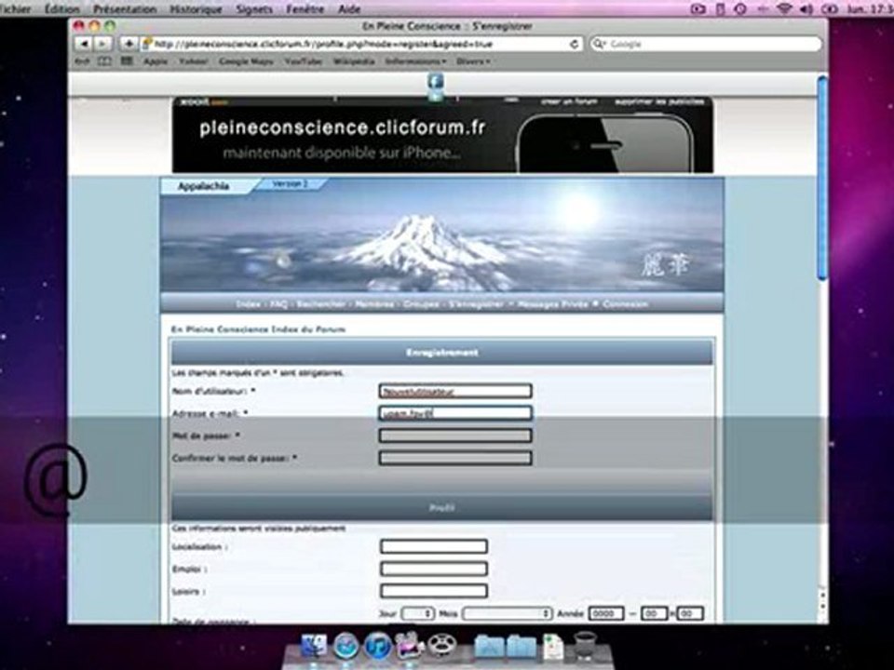Click the Google search magnifier icon

coord(599,44)
